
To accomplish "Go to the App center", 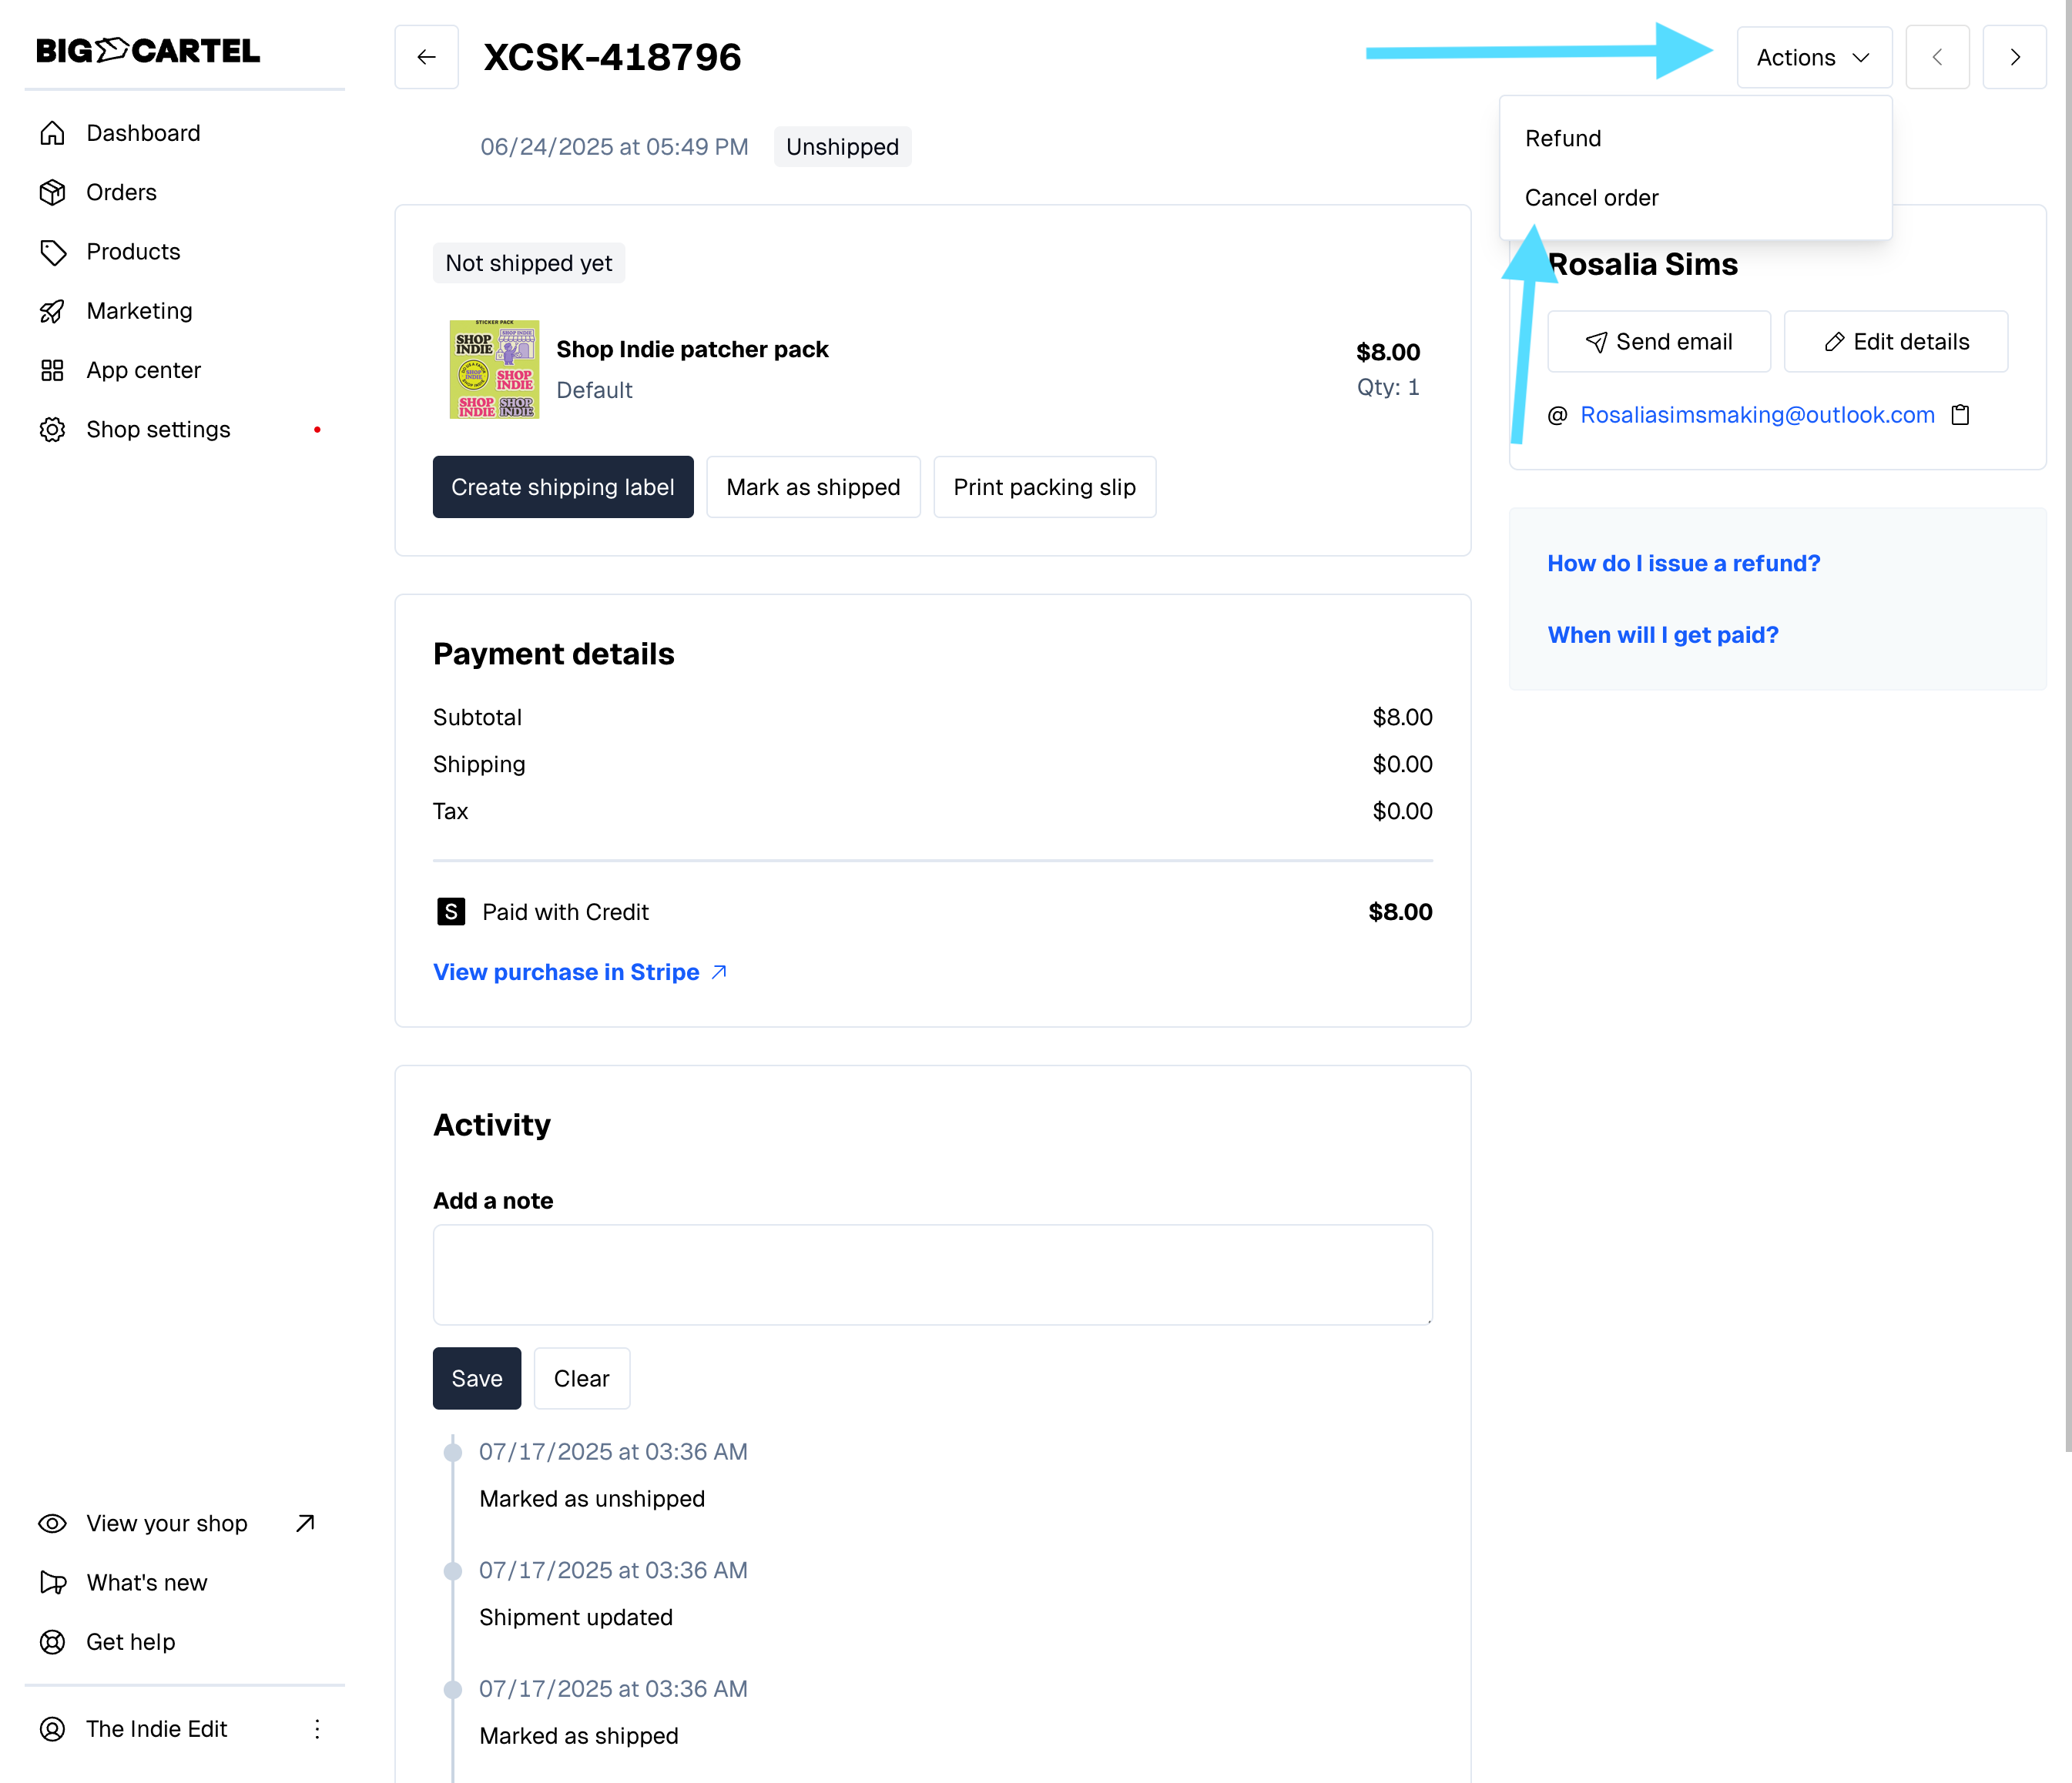I will [x=143, y=370].
